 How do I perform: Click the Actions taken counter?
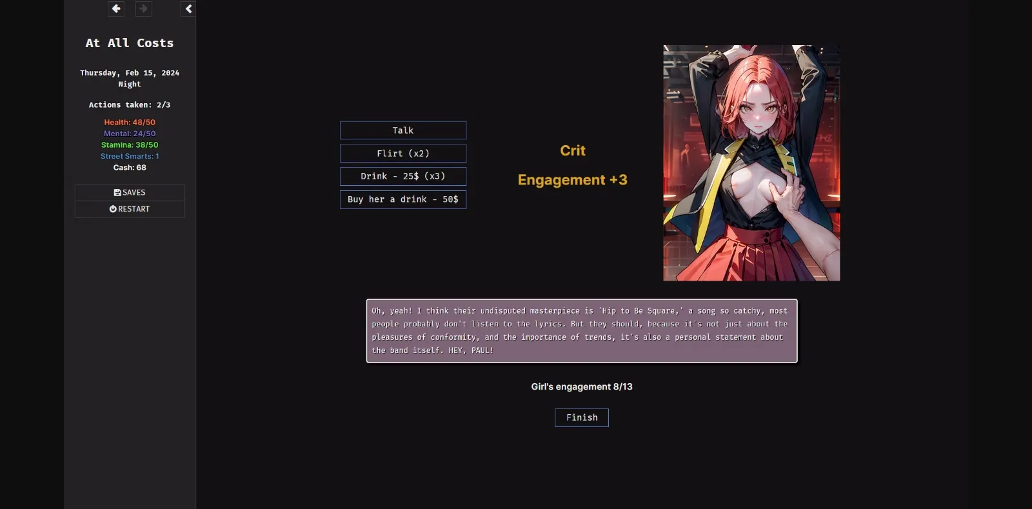tap(130, 105)
